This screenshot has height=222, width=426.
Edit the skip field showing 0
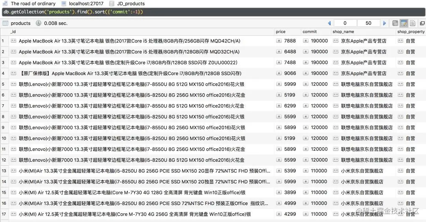tap(345, 23)
